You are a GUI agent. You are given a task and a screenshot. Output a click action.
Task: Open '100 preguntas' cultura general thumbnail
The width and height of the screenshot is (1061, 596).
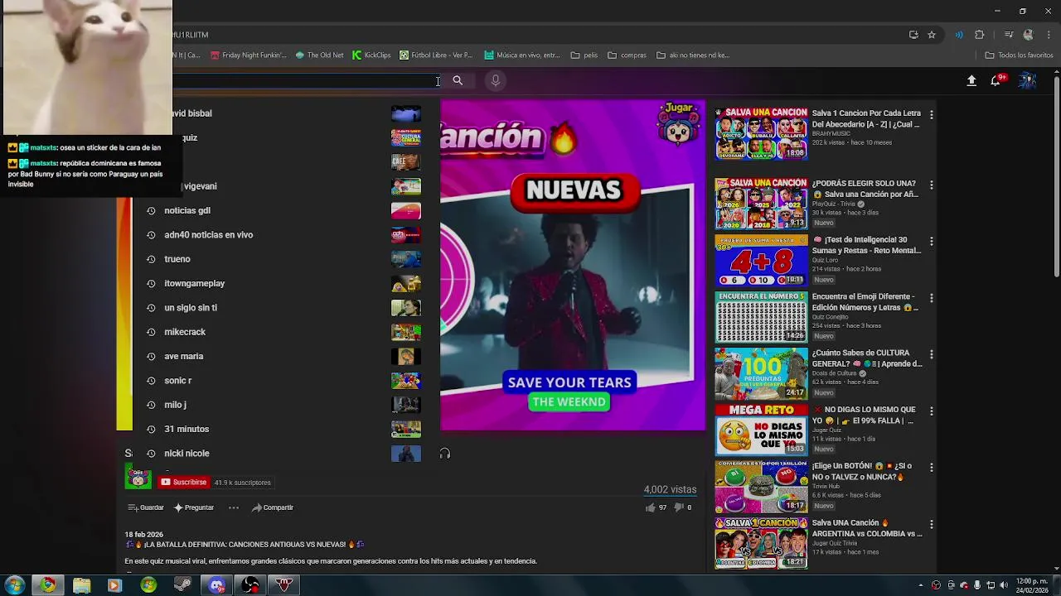(761, 373)
